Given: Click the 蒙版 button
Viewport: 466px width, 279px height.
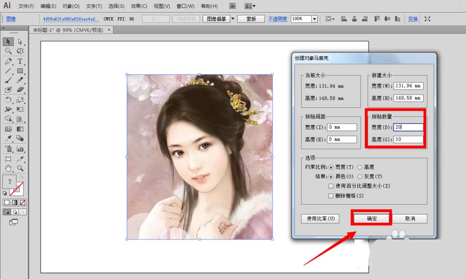Looking at the screenshot, I should coord(251,19).
